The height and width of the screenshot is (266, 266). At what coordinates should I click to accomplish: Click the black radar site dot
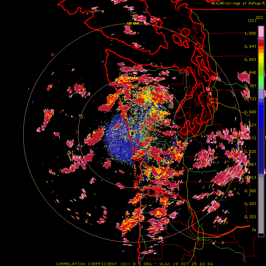pos(132,134)
